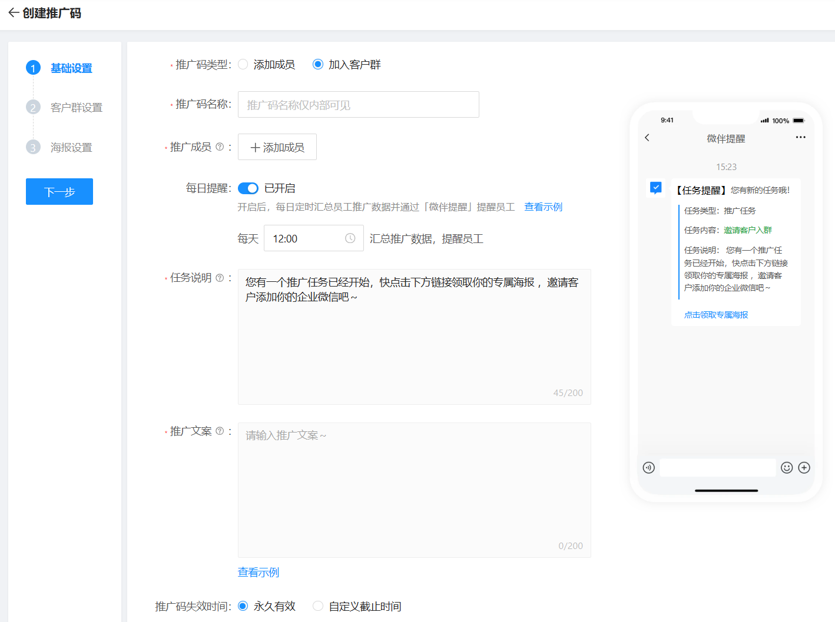Image resolution: width=835 pixels, height=622 pixels.
Task: Tap the plus circle icon in phone preview
Action: tap(804, 468)
